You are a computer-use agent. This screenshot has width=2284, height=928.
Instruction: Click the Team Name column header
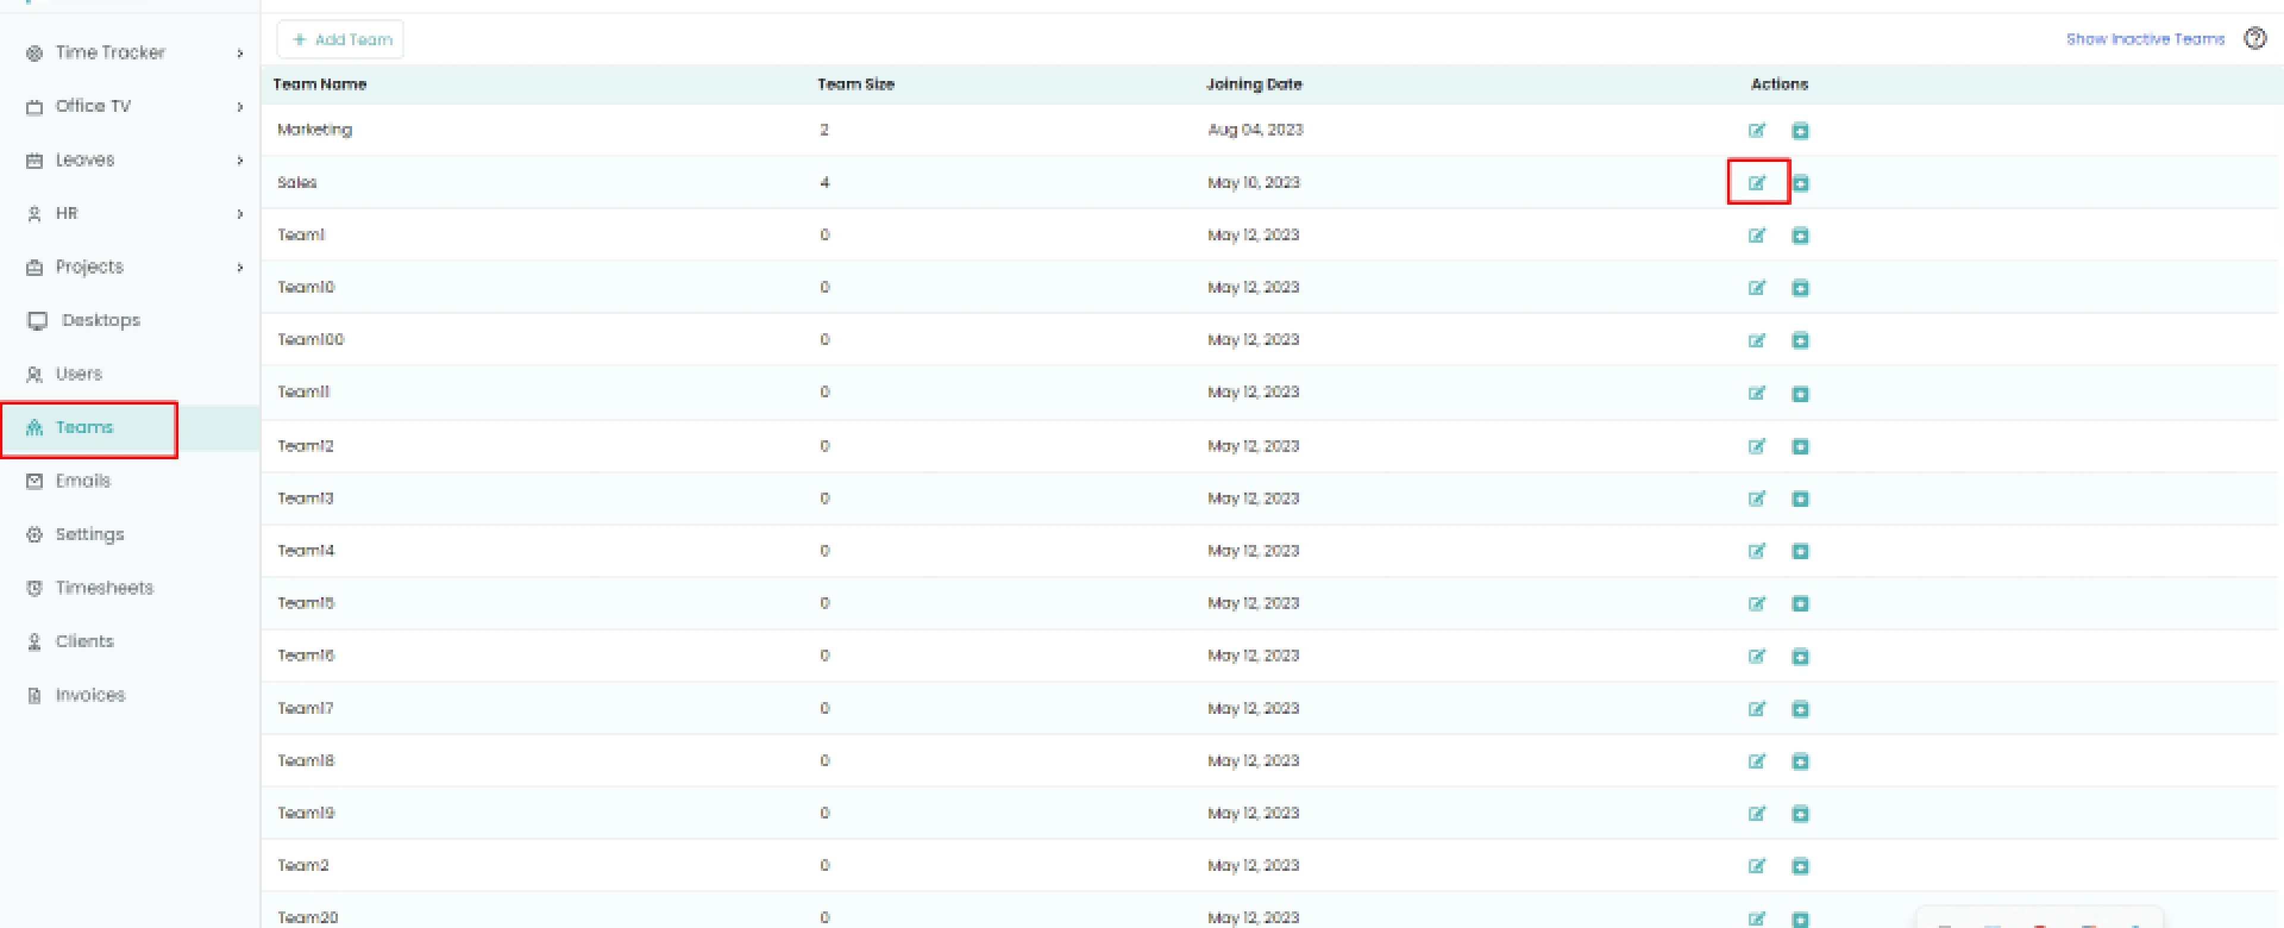point(319,84)
